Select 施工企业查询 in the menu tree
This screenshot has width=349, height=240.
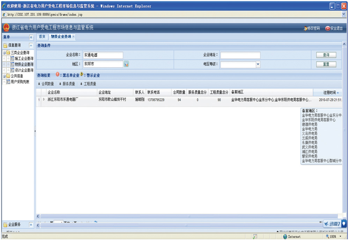point(24,59)
